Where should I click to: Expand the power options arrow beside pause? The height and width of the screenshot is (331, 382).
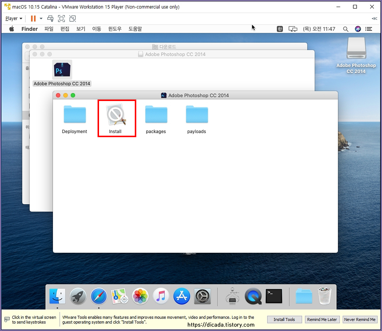tap(41, 19)
